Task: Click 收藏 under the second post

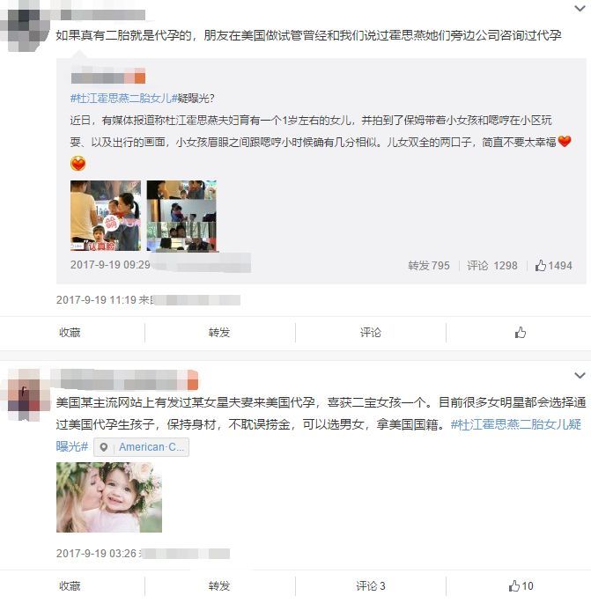Action: (x=70, y=585)
